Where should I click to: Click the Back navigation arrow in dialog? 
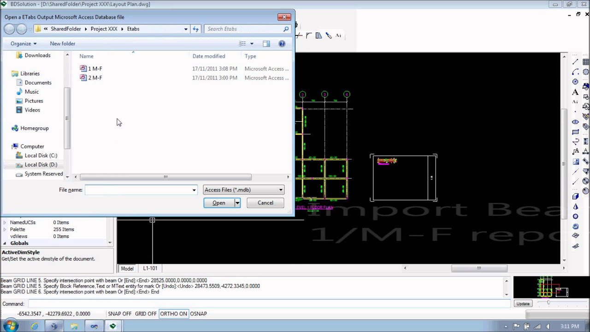9,29
